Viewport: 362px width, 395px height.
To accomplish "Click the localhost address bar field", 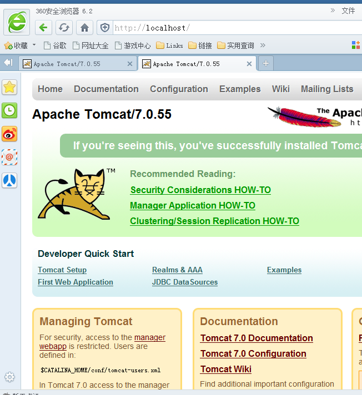I will (237, 27).
